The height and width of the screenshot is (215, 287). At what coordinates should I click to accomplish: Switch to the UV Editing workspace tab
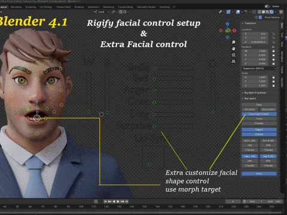(46, 7)
